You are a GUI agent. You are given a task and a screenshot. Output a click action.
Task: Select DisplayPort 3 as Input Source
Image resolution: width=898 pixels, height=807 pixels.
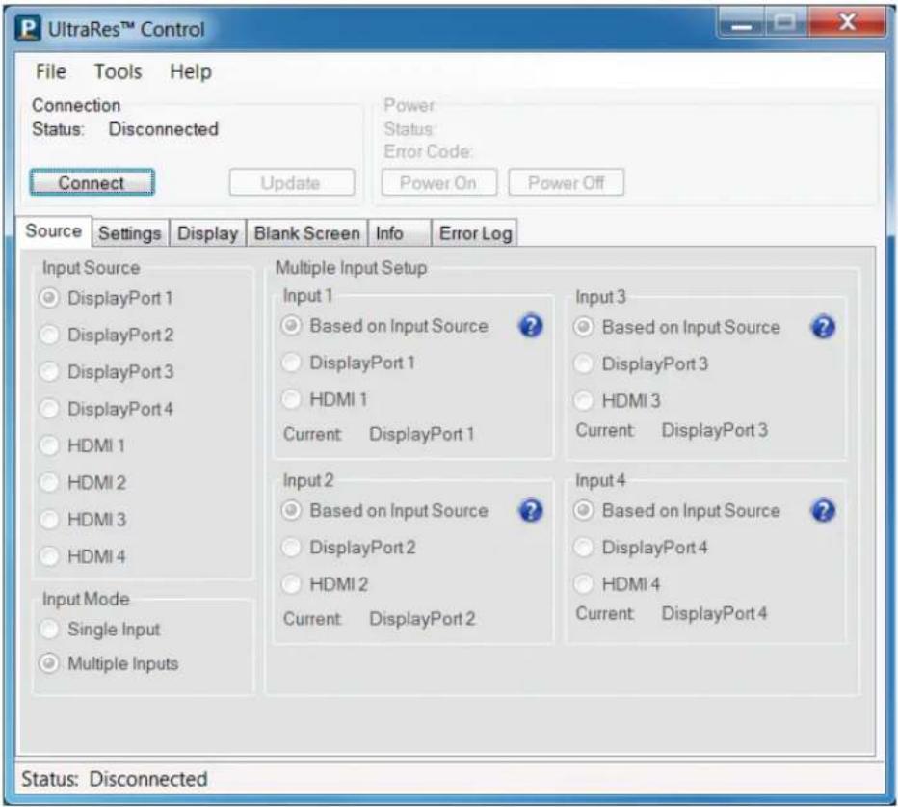click(x=49, y=372)
